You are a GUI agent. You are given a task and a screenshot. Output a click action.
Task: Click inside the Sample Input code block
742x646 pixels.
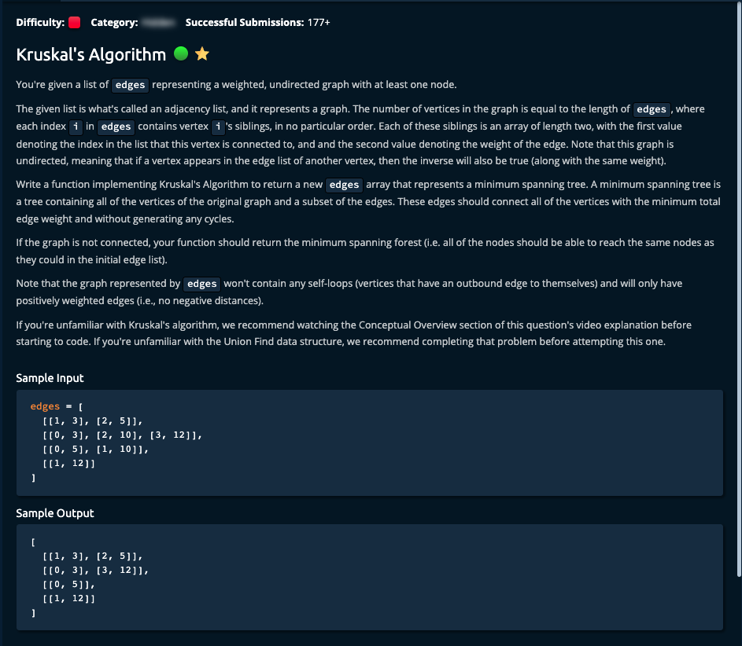tap(370, 442)
